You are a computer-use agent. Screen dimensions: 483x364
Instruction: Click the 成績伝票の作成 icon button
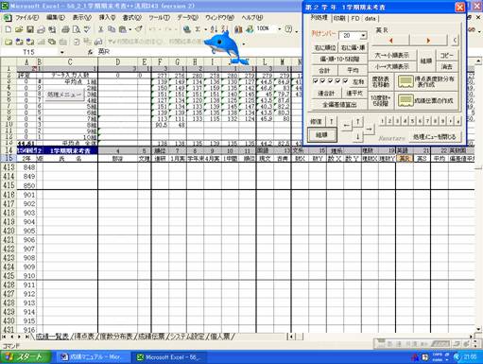pos(426,101)
